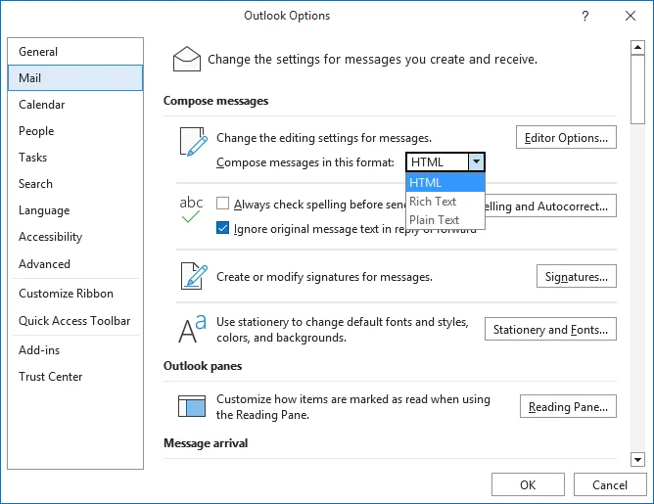Click the scrollbar down arrow
The image size is (654, 504).
tap(637, 459)
